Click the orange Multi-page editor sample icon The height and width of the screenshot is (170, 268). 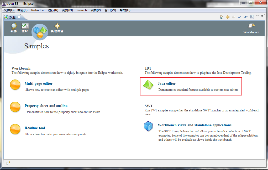click(x=15, y=85)
